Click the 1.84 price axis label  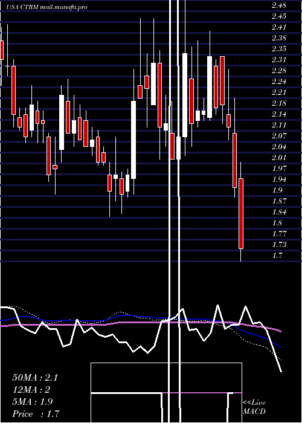click(x=279, y=211)
